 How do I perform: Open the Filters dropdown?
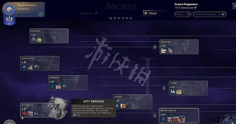click(x=183, y=14)
